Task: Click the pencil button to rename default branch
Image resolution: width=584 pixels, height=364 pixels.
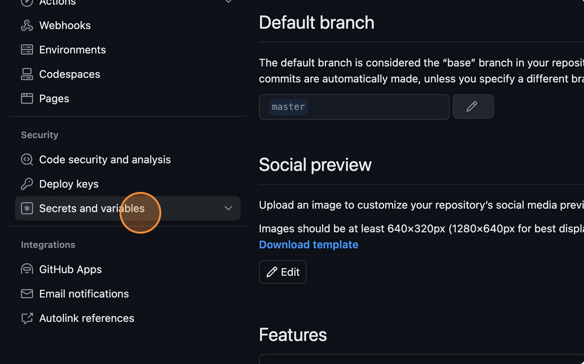Action: [x=472, y=107]
